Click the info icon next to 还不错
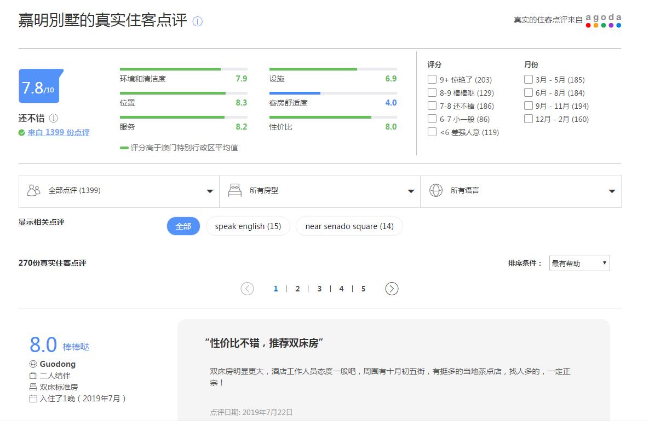The image size is (649, 421). tap(53, 118)
